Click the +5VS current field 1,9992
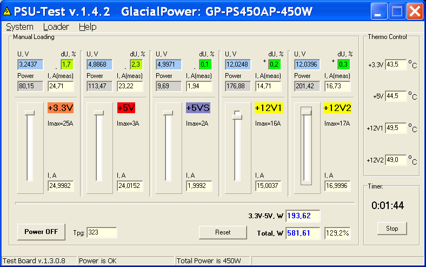 (x=199, y=186)
